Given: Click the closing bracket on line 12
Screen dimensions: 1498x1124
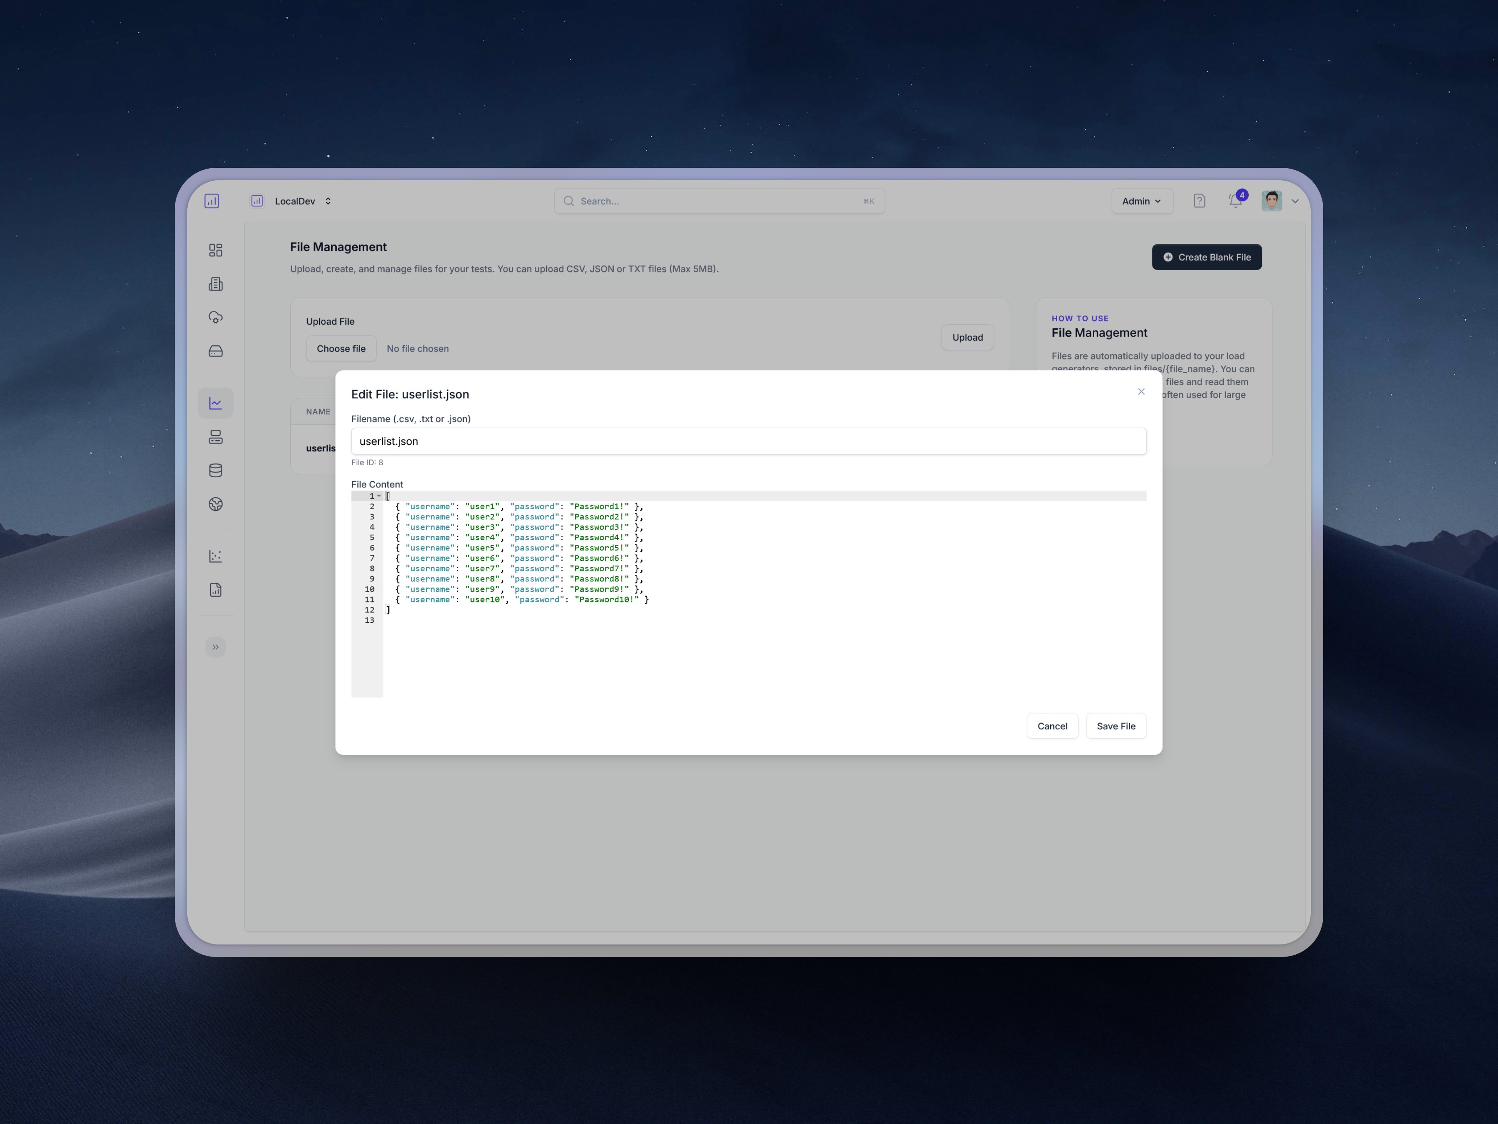Looking at the screenshot, I should click(x=388, y=610).
